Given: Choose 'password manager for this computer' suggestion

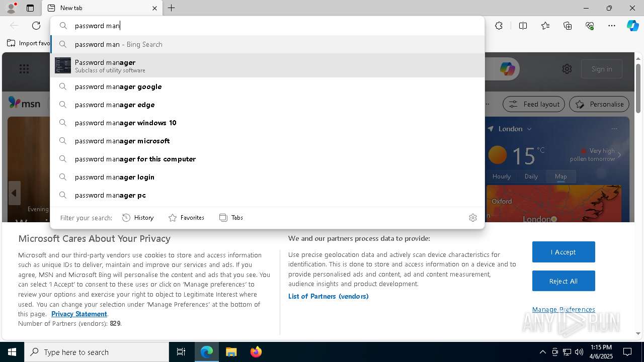Looking at the screenshot, I should [x=267, y=159].
